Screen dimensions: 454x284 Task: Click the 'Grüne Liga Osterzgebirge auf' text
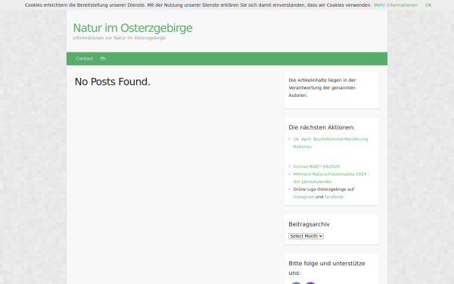click(x=323, y=189)
